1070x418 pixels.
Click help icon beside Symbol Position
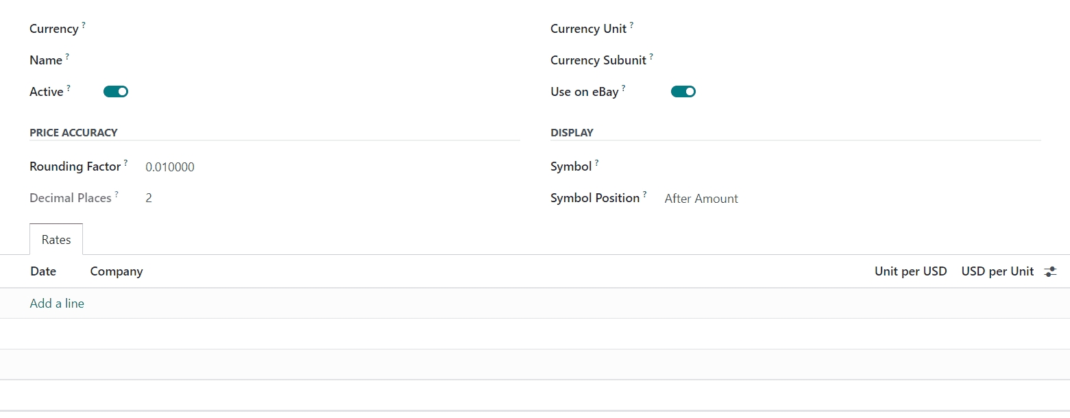pyautogui.click(x=644, y=195)
